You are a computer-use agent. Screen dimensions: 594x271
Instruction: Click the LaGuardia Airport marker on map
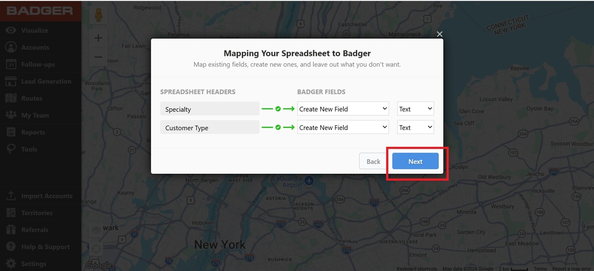point(309,180)
